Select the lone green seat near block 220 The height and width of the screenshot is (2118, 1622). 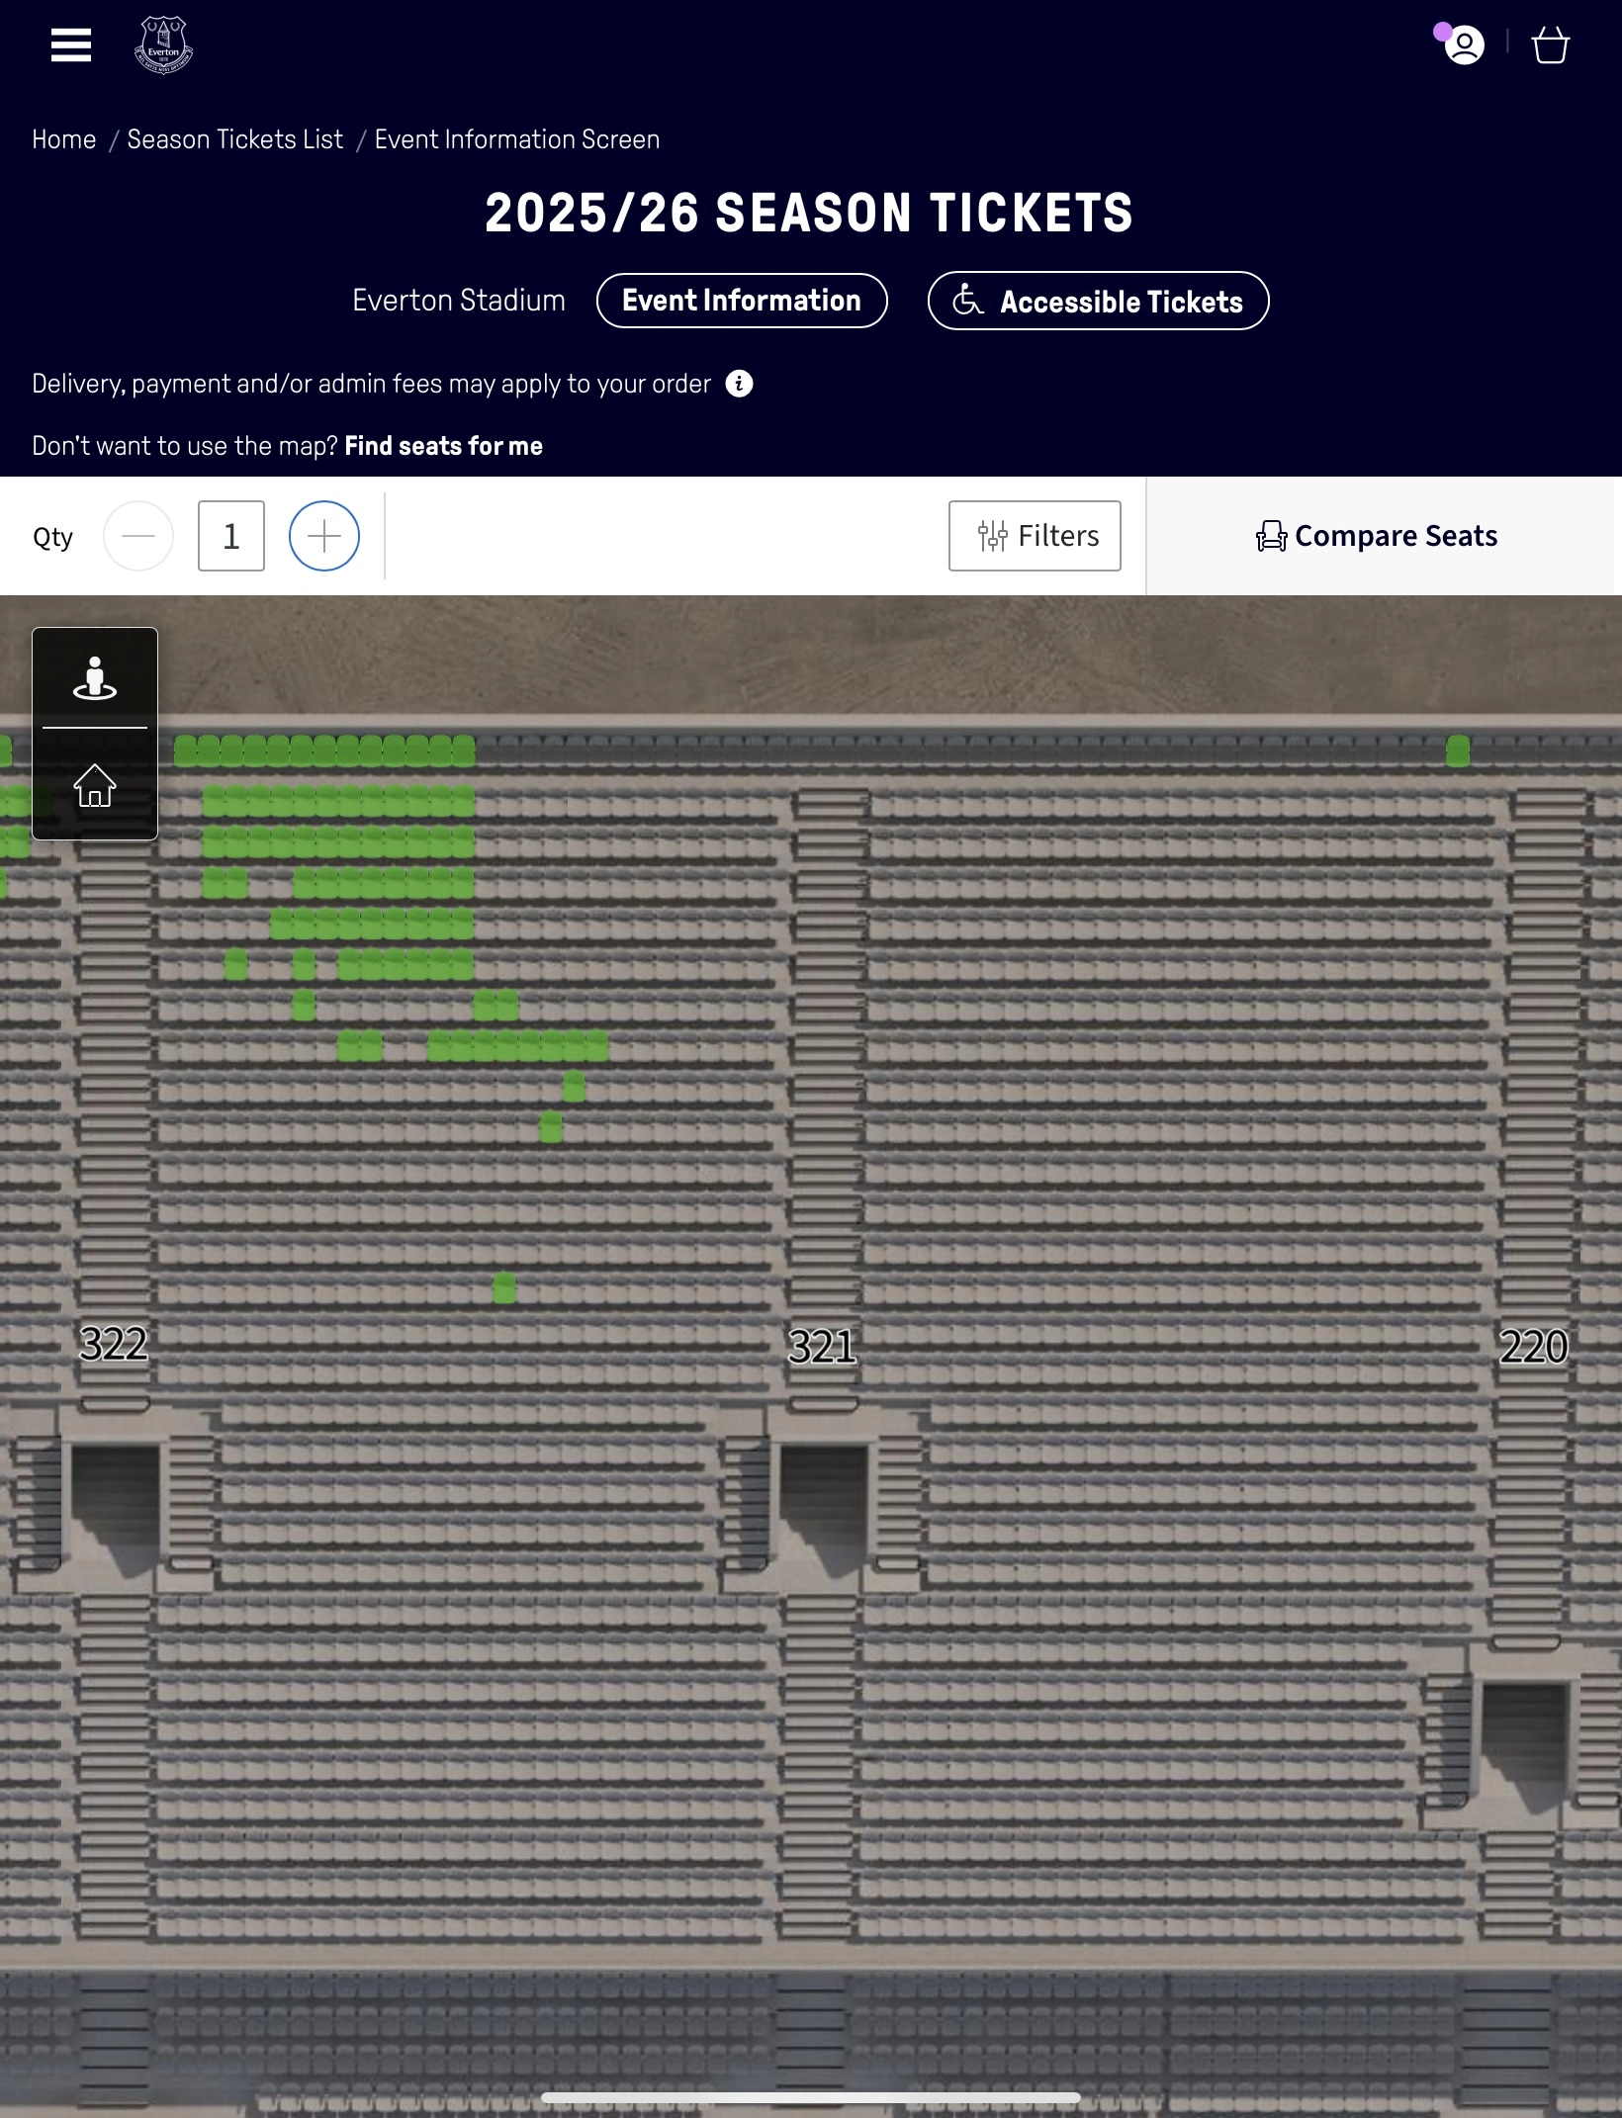1458,751
